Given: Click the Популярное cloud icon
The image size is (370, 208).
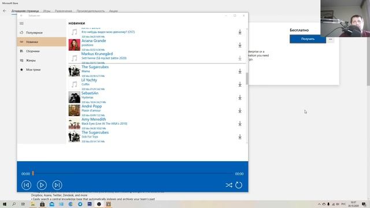Looking at the screenshot, I should coord(21,32).
